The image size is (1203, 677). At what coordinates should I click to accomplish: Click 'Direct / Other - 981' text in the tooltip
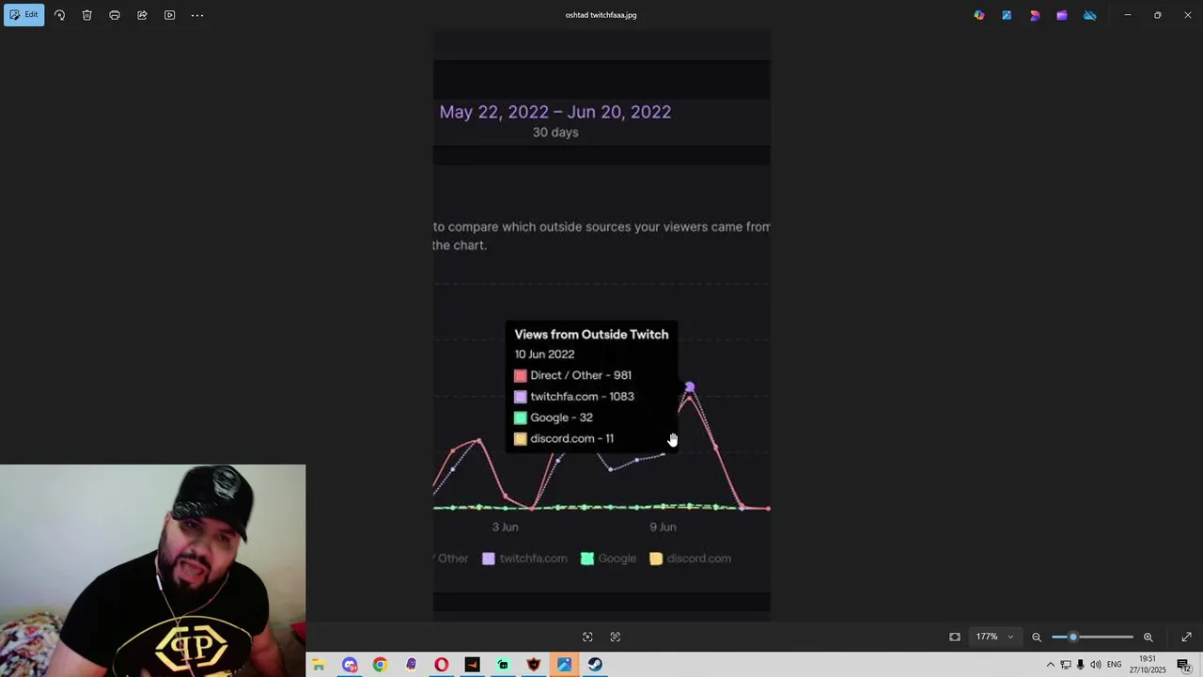[581, 375]
